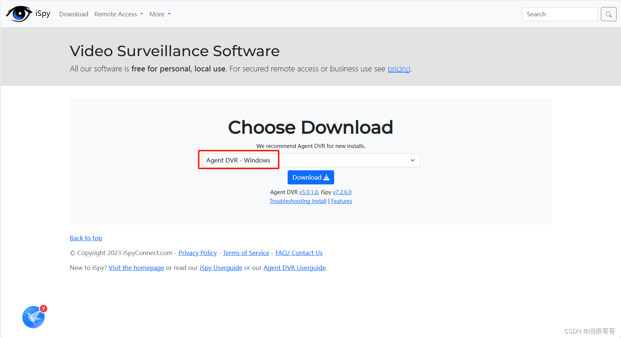Click the Agent DVR recommendation text
Screen dimensions: 621x338
coord(311,146)
